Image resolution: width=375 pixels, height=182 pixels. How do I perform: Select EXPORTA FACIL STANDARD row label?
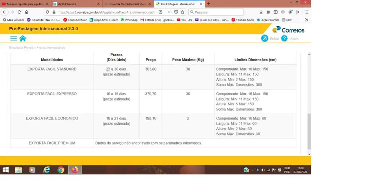point(52,69)
